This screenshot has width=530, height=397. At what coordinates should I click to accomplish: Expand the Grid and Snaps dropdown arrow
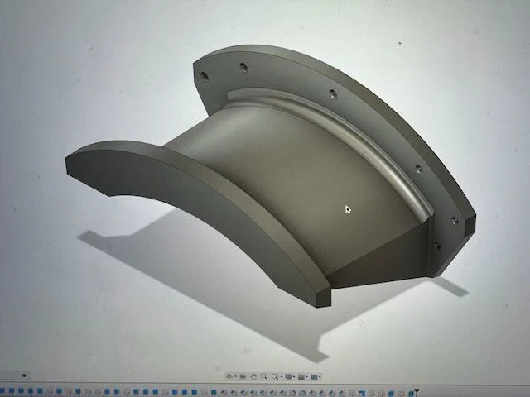(307, 377)
